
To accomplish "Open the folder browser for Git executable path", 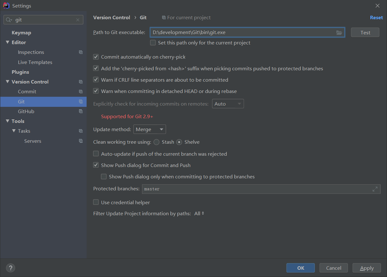I will 339,32.
